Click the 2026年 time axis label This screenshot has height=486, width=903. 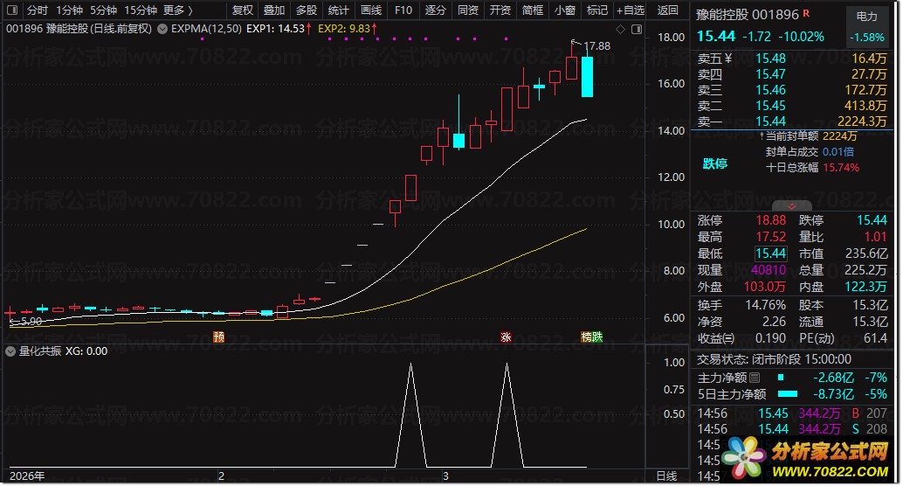point(27,476)
